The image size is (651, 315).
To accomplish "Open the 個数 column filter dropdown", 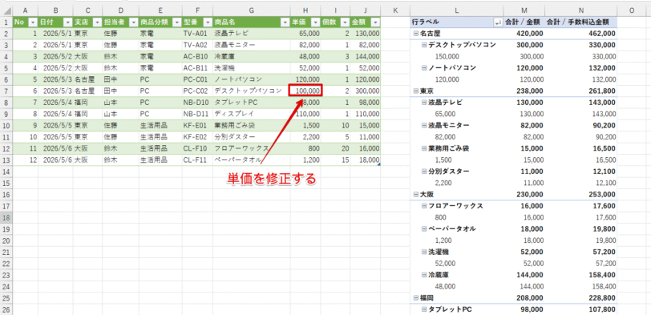I will coord(344,22).
